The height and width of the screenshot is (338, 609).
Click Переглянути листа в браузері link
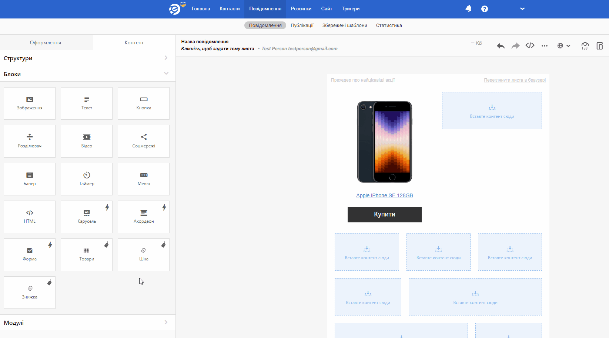tap(515, 80)
